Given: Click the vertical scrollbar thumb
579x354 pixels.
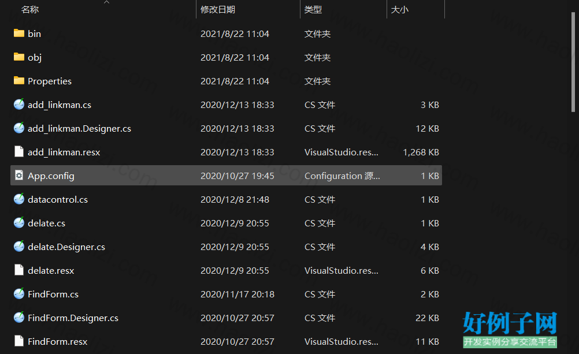Looking at the screenshot, I should pyautogui.click(x=573, y=62).
